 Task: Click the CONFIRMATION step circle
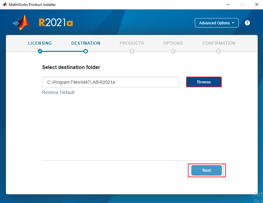[x=219, y=51]
